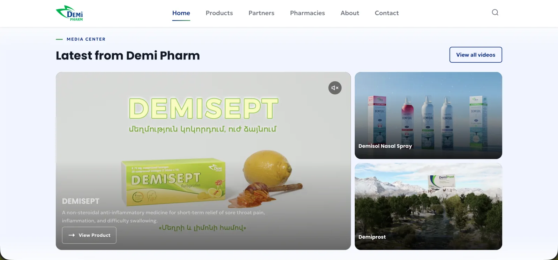Open the Pharmacies page

pos(307,13)
